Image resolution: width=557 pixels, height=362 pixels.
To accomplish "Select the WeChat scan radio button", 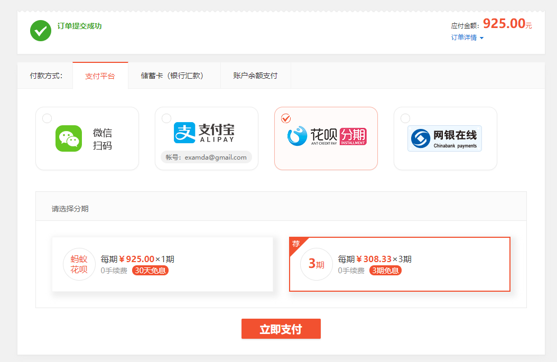I will click(47, 118).
